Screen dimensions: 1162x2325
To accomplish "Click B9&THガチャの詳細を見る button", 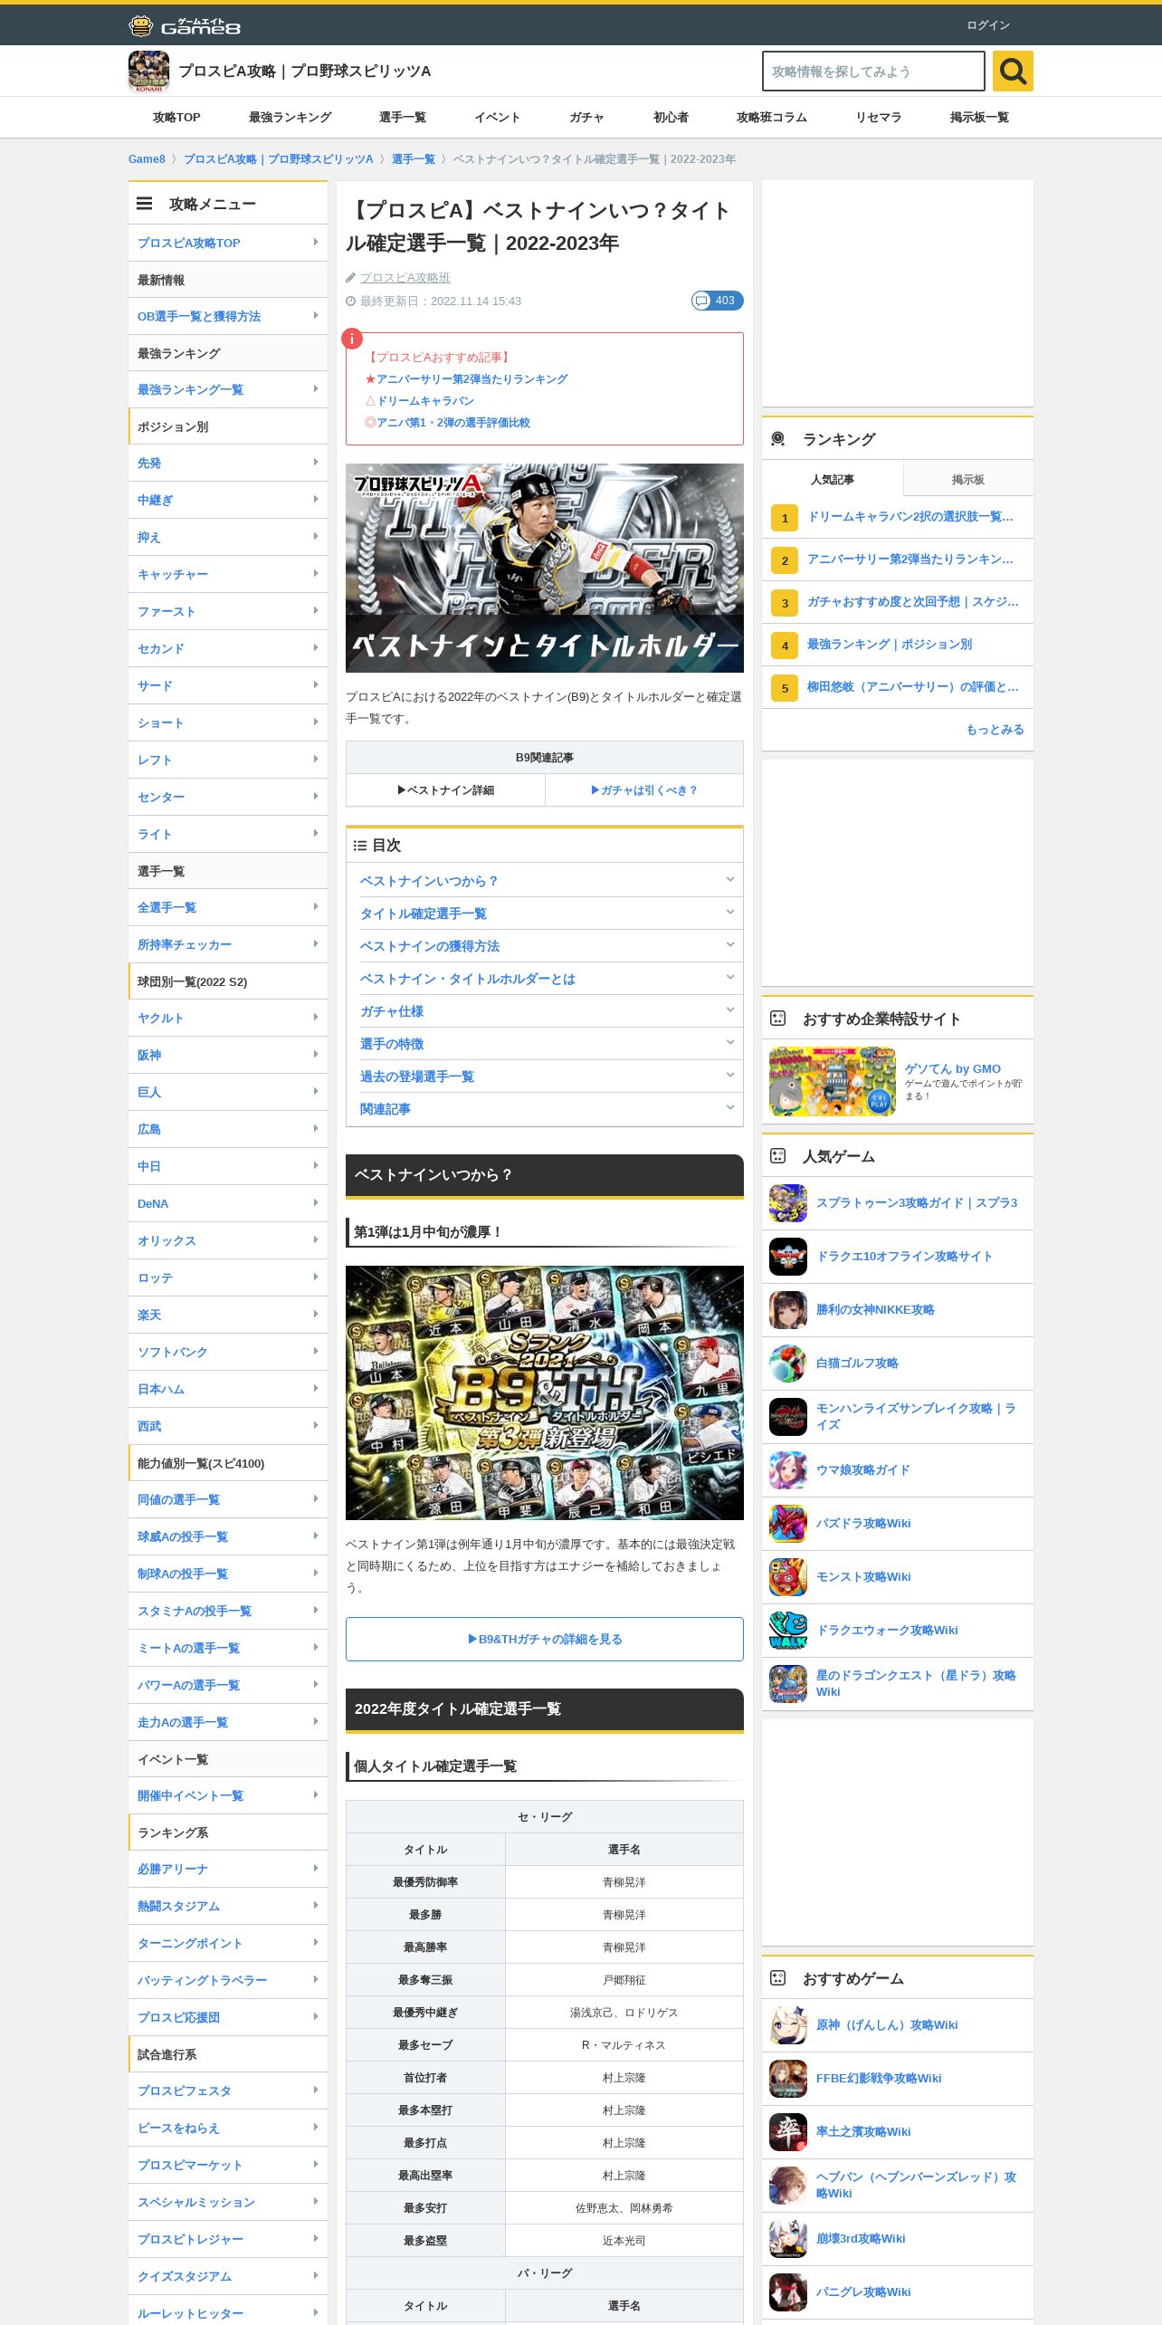I will pyautogui.click(x=545, y=1640).
